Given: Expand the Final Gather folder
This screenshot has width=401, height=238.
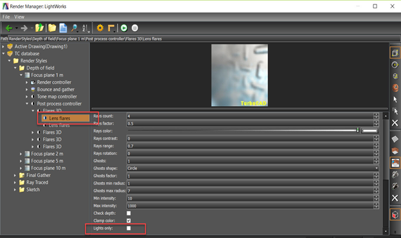Looking at the screenshot, I should click(15, 176).
